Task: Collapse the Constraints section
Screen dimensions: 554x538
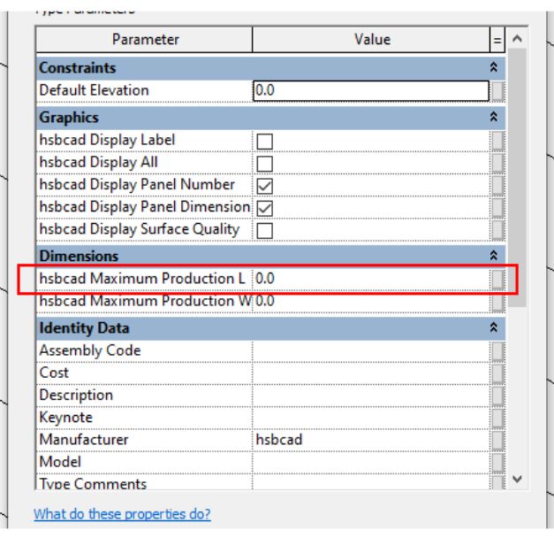Action: [494, 68]
